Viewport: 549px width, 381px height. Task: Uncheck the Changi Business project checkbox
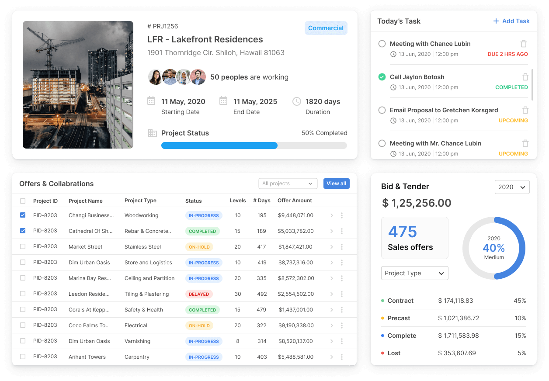click(x=23, y=215)
